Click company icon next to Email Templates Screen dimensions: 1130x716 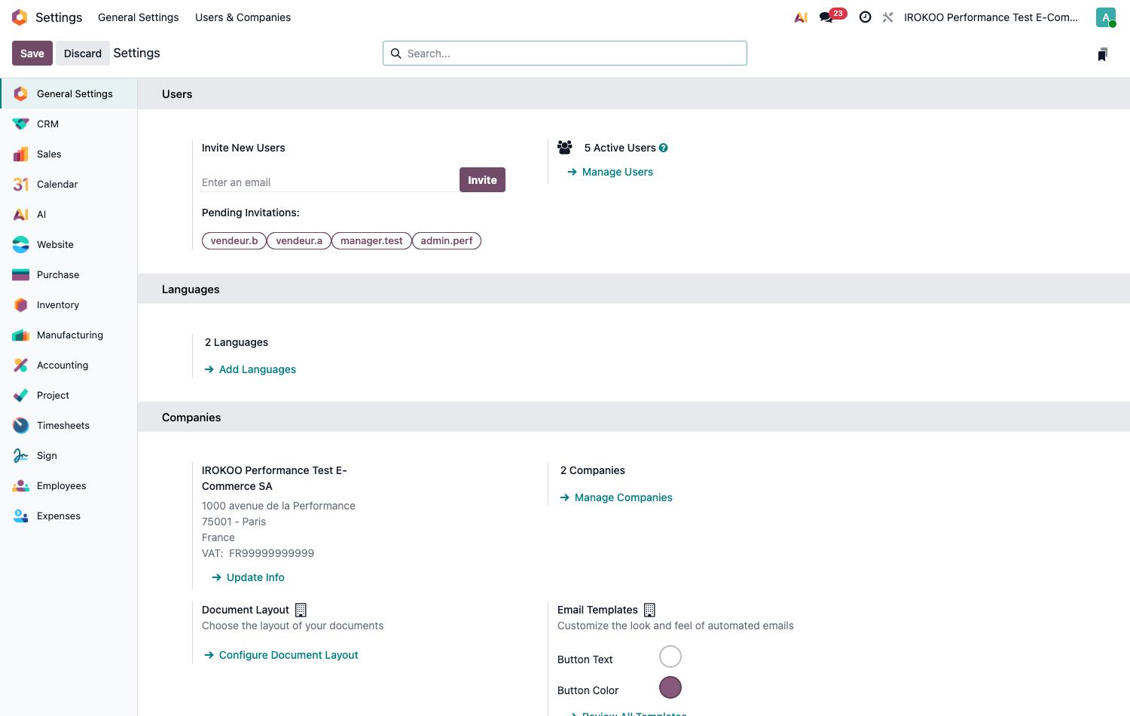(649, 610)
